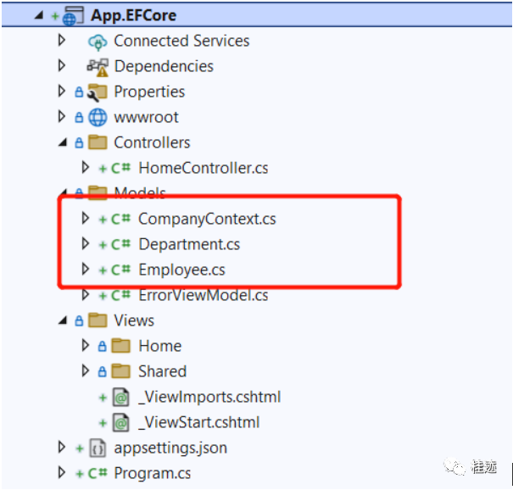Expand the Home folder under Views

point(85,345)
